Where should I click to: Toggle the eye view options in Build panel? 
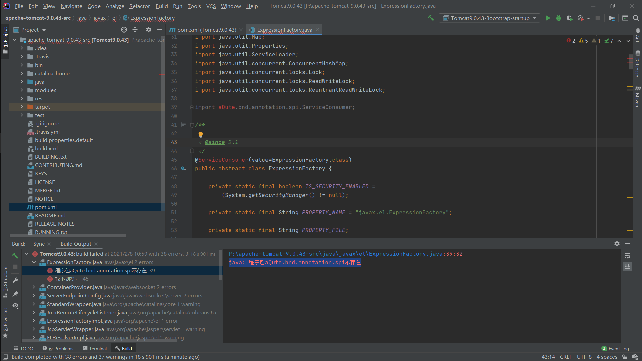coord(15,306)
